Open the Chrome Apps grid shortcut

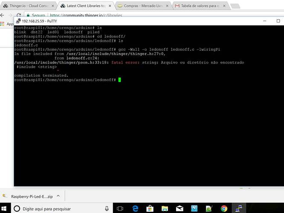2,24
